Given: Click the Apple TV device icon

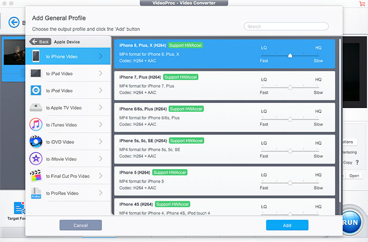Looking at the screenshot, I should point(36,107).
